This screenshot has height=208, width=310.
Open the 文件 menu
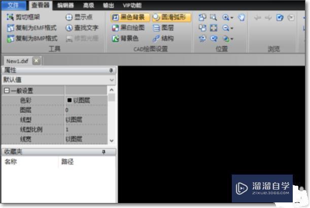click(x=13, y=6)
